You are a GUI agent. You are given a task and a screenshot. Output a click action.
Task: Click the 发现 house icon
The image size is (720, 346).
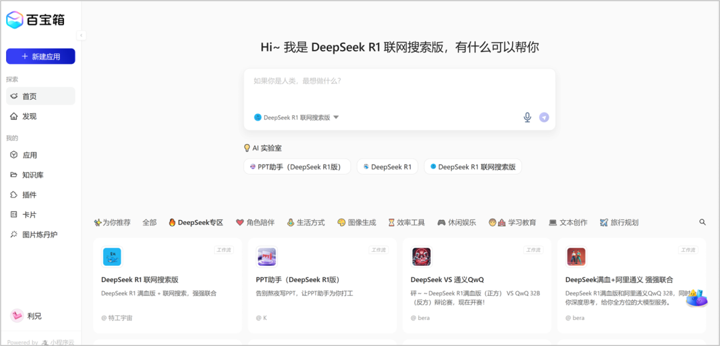(x=14, y=116)
